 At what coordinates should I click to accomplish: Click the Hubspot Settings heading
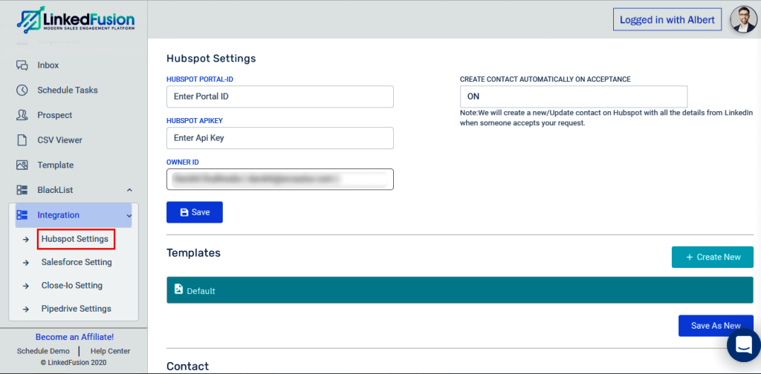point(211,59)
